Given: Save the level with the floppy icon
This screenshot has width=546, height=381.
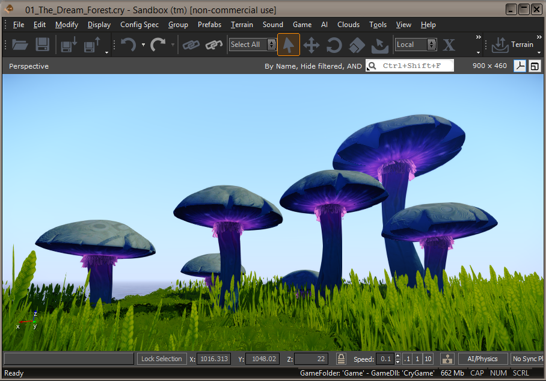Looking at the screenshot, I should (x=43, y=45).
